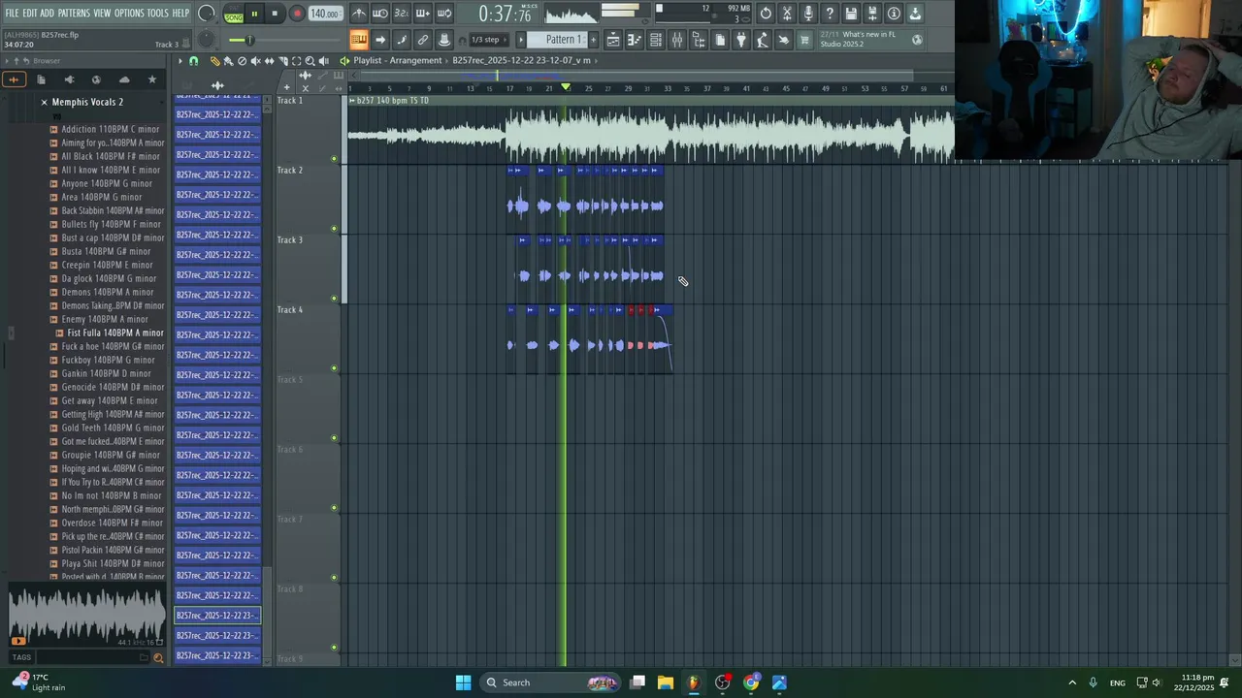Screen dimensions: 1242x698
Task: Open the VIEW menu
Action: click(102, 14)
